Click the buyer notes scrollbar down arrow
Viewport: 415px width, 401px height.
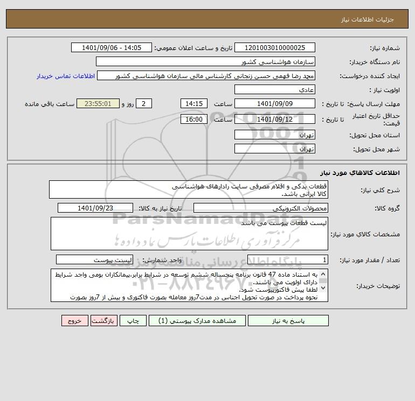click(323, 288)
